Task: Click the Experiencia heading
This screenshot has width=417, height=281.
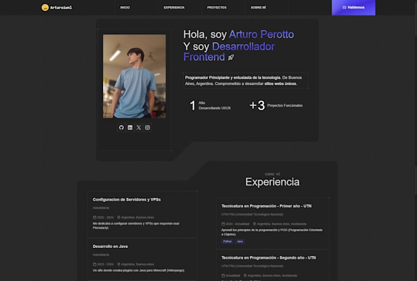Action: pos(272,182)
